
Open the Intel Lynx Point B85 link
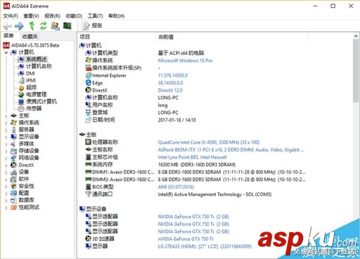192,157
